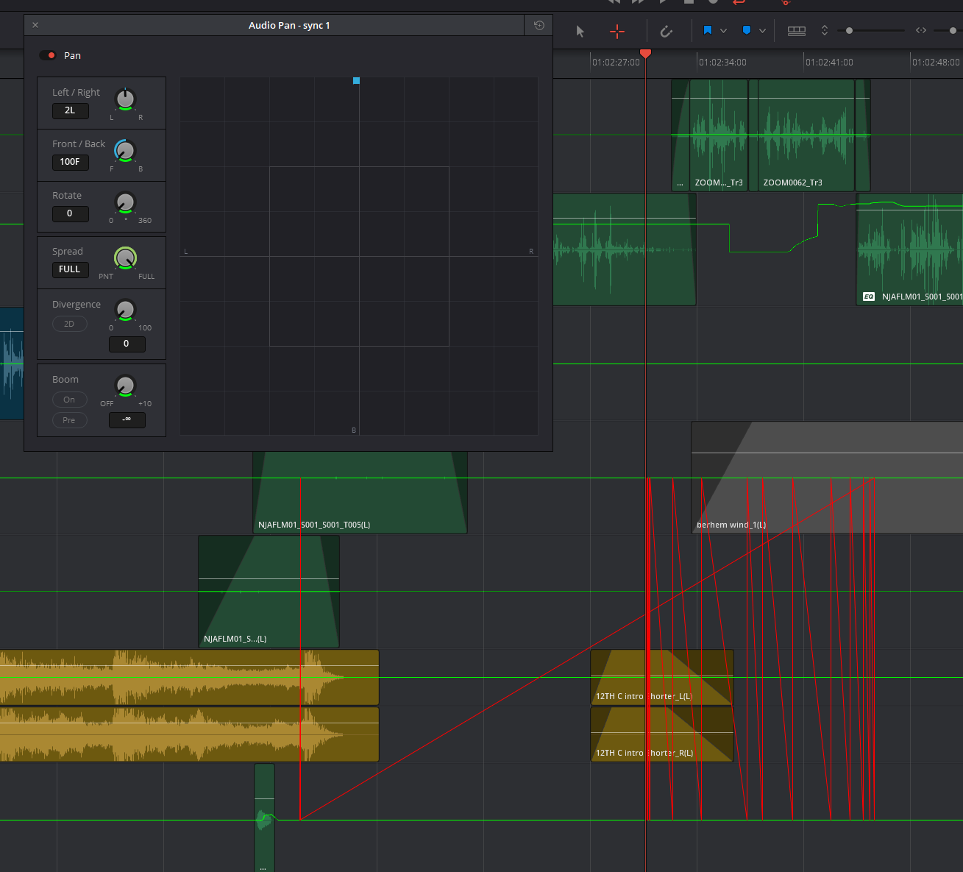The image size is (963, 872).
Task: Click 01:02:27:00 on timeline ruler
Action: click(x=616, y=63)
